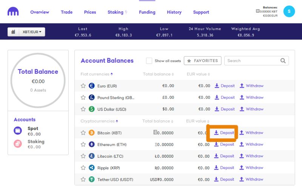
Task: Withdraw Ripple (XRP)
Action: [251, 168]
